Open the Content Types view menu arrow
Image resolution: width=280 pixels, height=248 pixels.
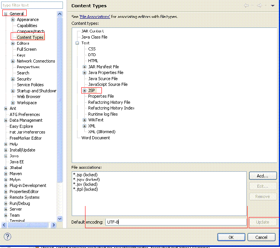[x=272, y=6]
